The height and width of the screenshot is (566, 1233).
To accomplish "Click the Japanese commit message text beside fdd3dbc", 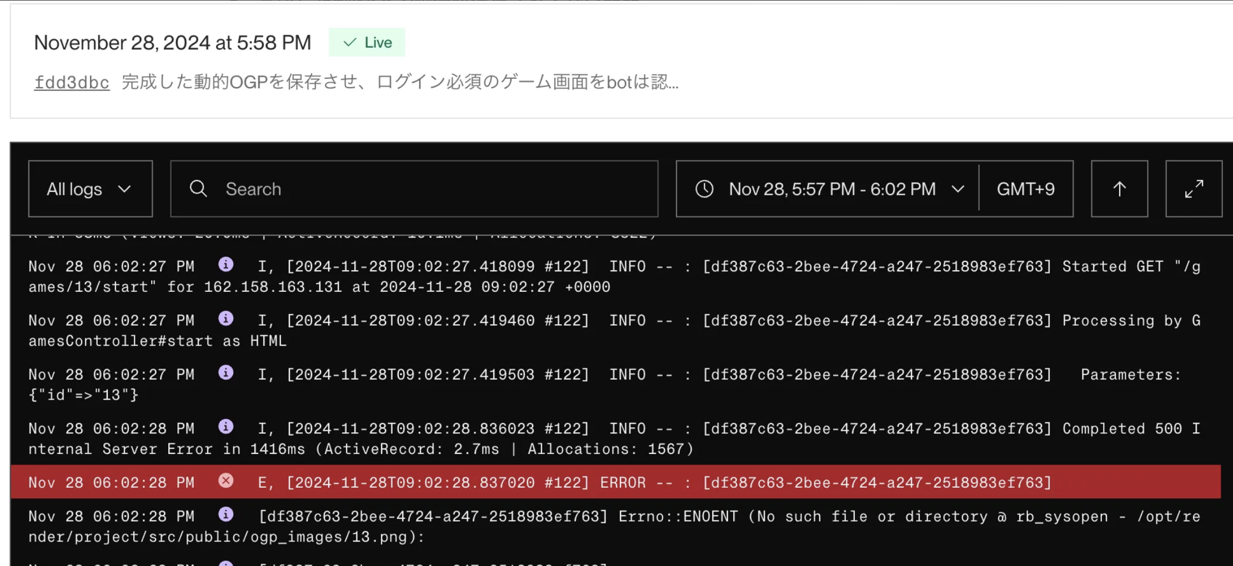I will [400, 82].
